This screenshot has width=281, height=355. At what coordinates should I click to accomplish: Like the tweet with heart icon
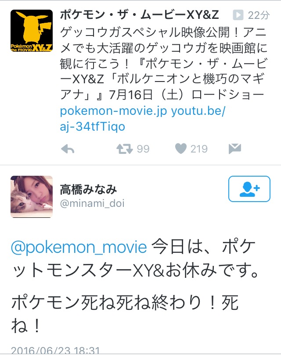pos(181,149)
